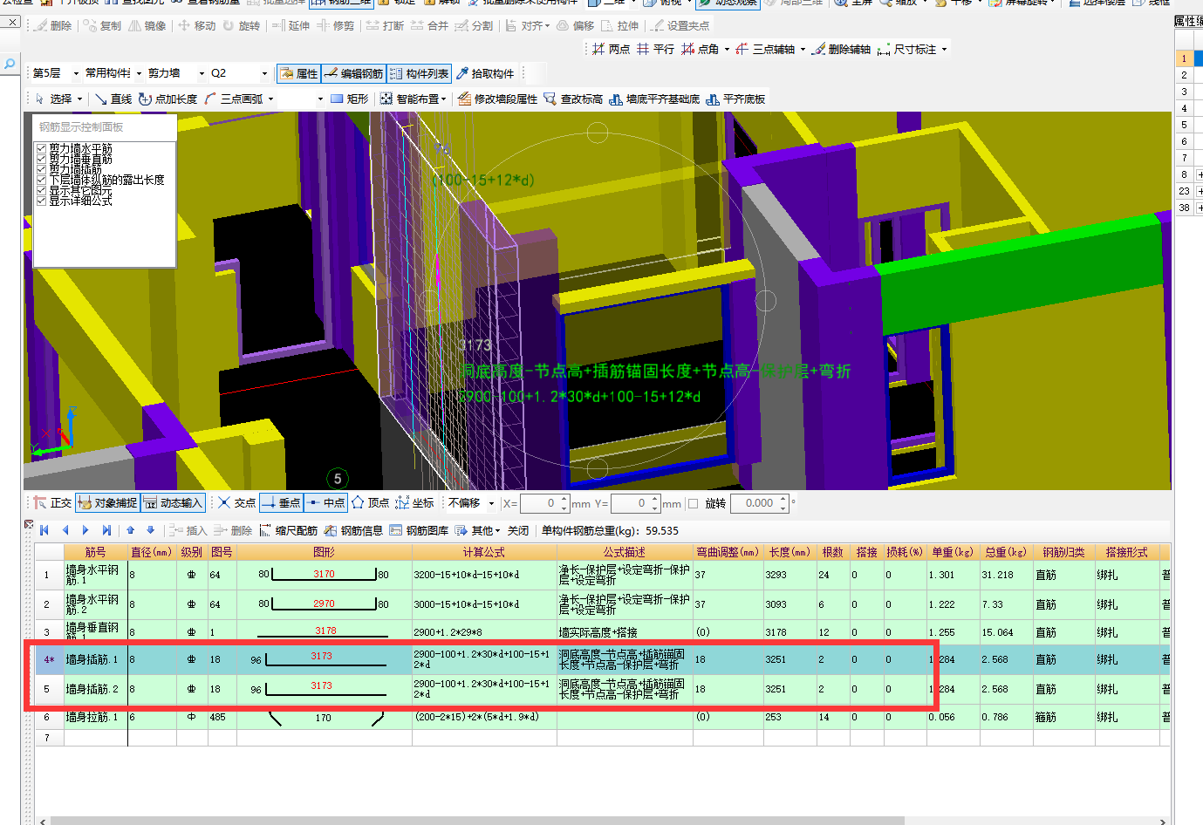Toggle 垂点 (perpendicular point) snap

point(281,503)
